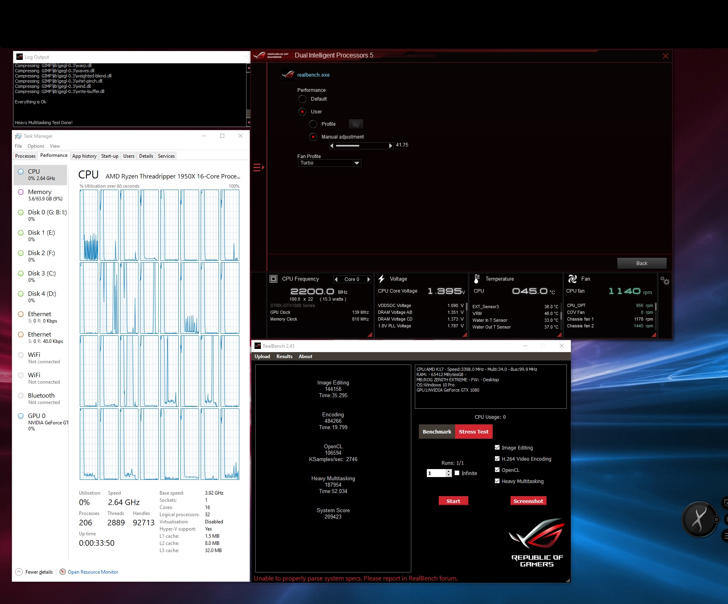
Task: Open Resource Monitor link
Action: pos(93,572)
